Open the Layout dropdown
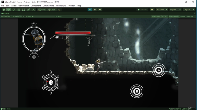This screenshot has width=197, height=110. pos(189,9)
